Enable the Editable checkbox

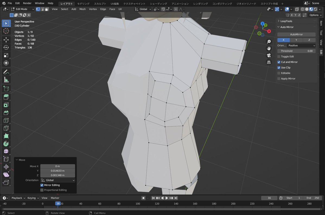point(279,73)
